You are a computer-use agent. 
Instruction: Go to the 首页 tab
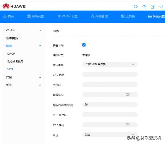(9, 16)
